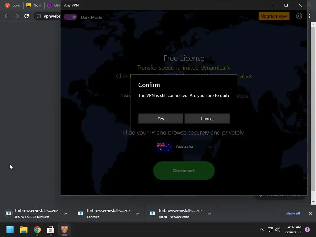This screenshot has height=237, width=316.
Task: Confirm quitting by clicking Yes
Action: (x=160, y=118)
